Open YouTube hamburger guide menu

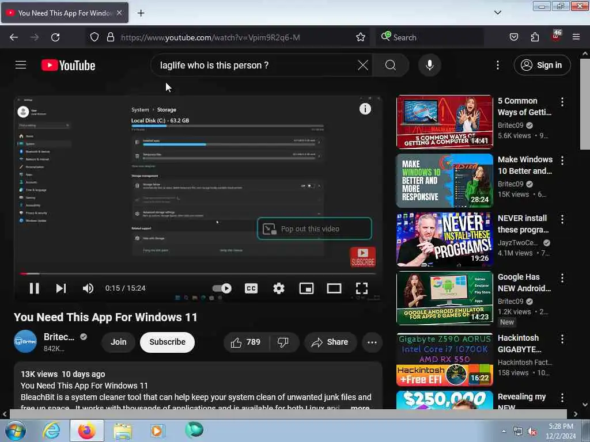[21, 65]
